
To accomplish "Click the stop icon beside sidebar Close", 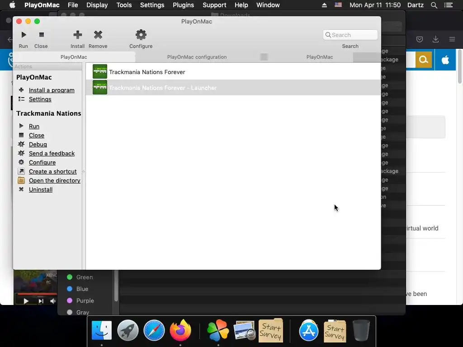I will pos(21,135).
